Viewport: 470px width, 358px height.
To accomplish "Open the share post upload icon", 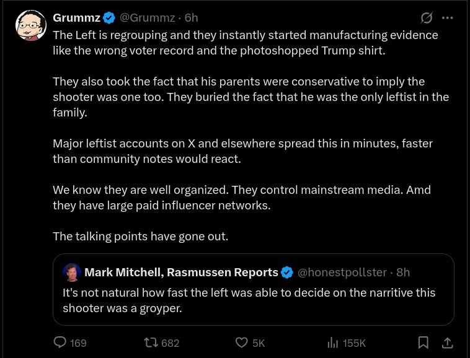I will tap(447, 343).
